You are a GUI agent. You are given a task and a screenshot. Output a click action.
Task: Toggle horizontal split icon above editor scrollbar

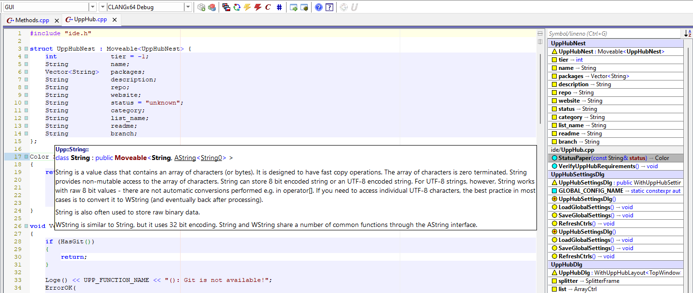tap(540, 33)
